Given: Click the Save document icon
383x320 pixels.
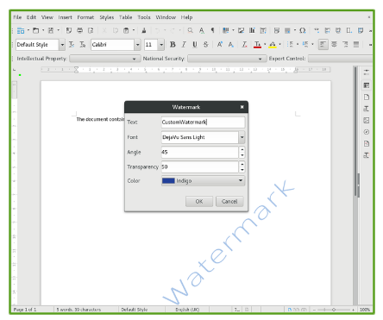Looking at the screenshot, I should (x=51, y=30).
